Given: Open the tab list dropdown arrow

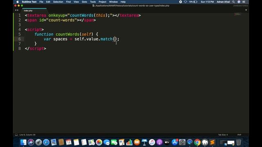Looking at the screenshot, I should [246, 10].
